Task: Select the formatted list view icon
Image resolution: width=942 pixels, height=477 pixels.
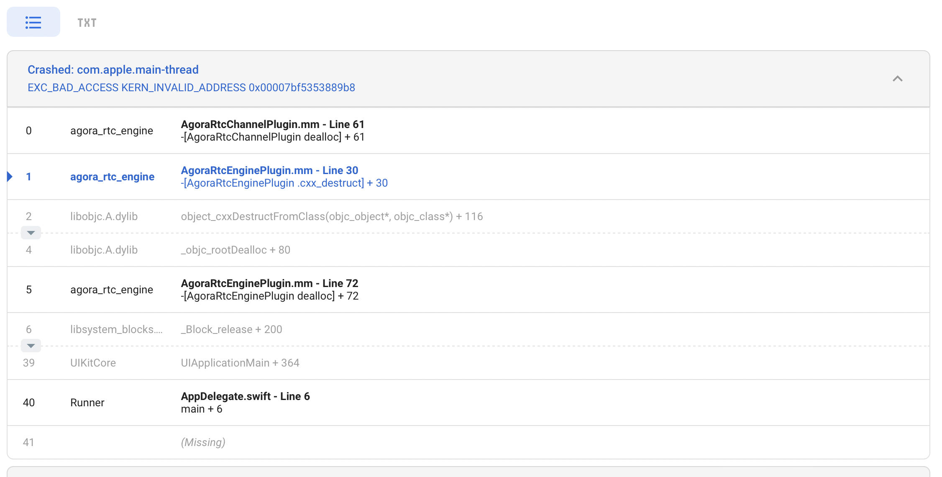Action: (33, 22)
